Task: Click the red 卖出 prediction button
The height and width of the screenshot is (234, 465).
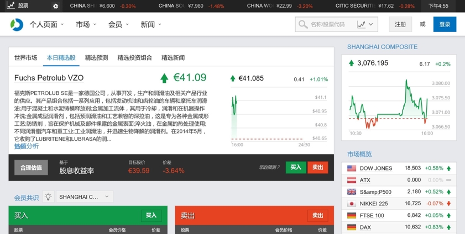Action: click(x=317, y=167)
